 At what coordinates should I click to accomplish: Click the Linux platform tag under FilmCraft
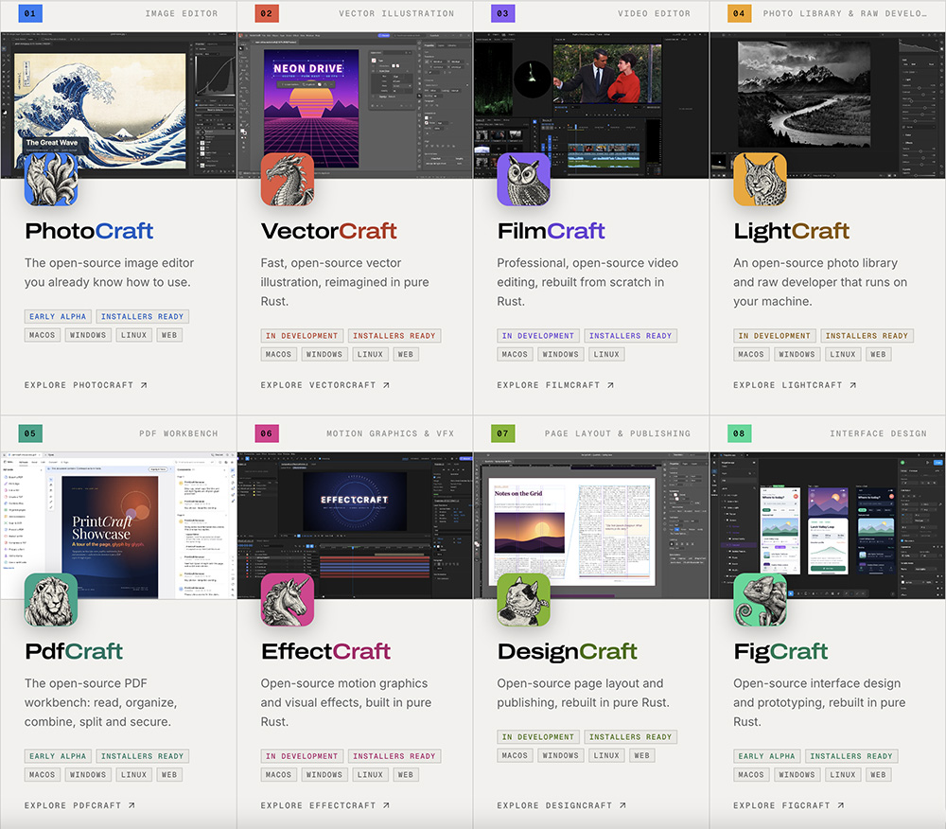606,355
